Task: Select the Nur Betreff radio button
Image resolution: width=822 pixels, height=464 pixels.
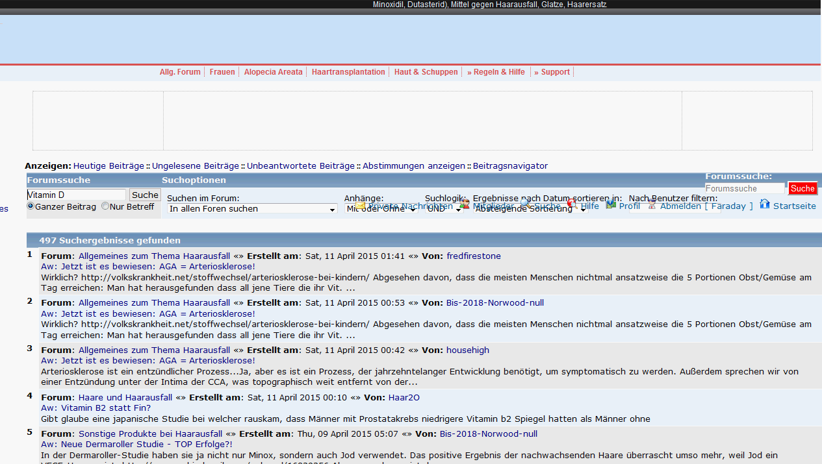Action: pyautogui.click(x=105, y=206)
